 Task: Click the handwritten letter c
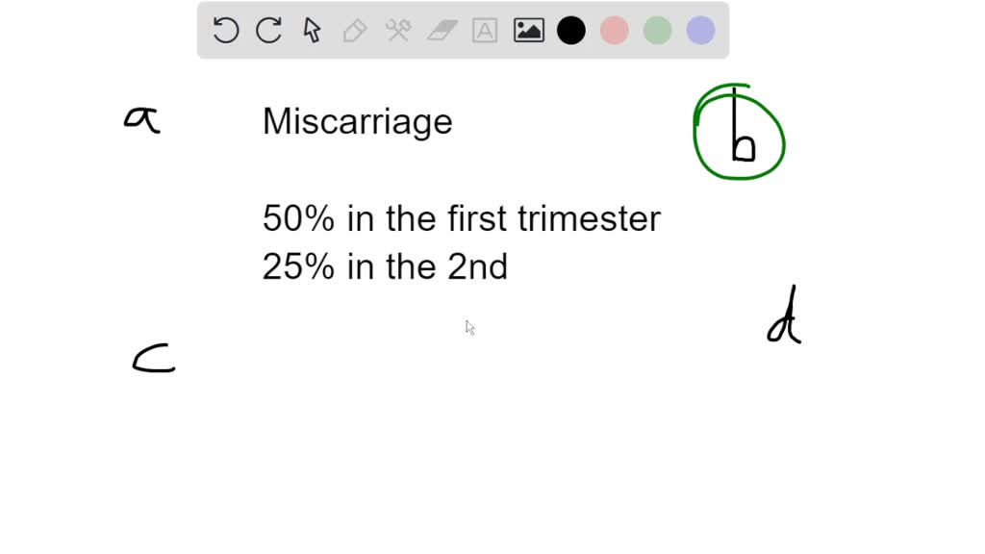[x=153, y=359]
